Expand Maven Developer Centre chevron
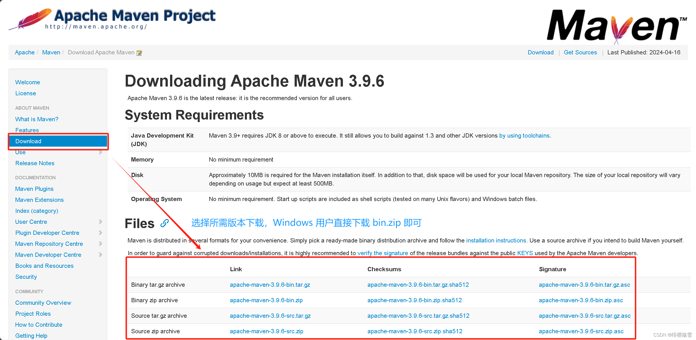This screenshot has width=696, height=340. pyautogui.click(x=101, y=255)
